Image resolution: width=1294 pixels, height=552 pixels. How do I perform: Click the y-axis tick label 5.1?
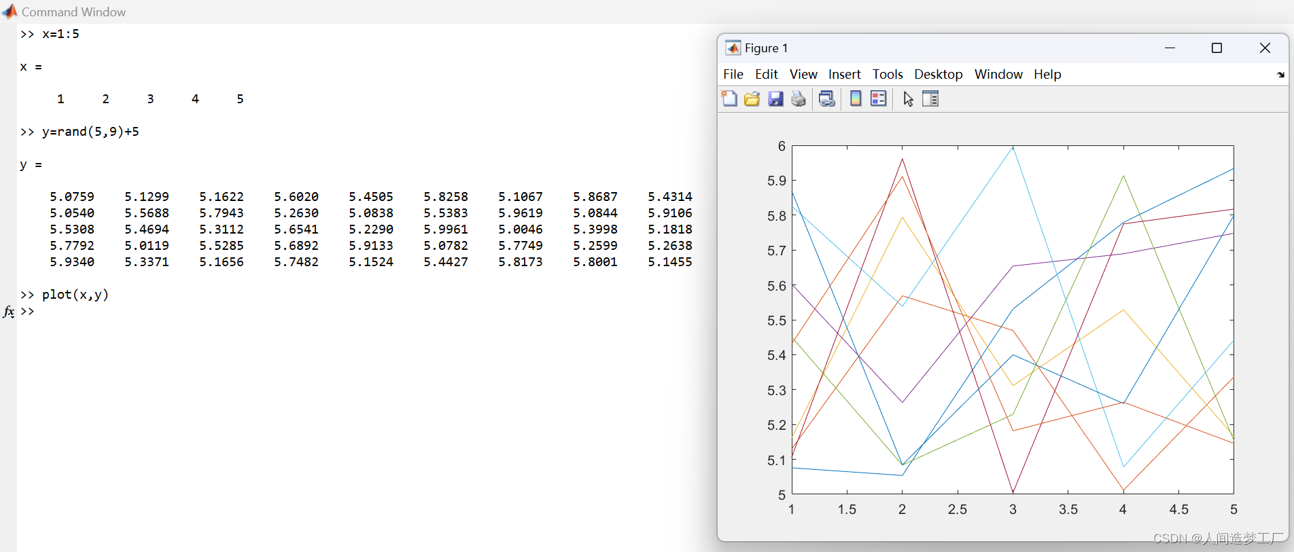pyautogui.click(x=776, y=460)
